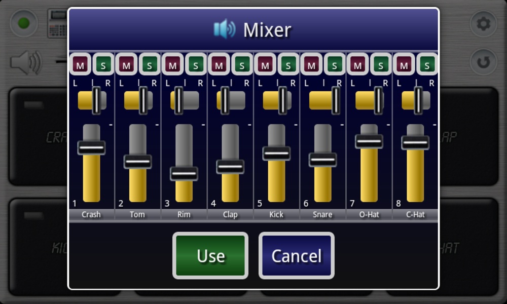Solo the Kick channel
The width and height of the screenshot is (507, 304).
[x=288, y=64]
